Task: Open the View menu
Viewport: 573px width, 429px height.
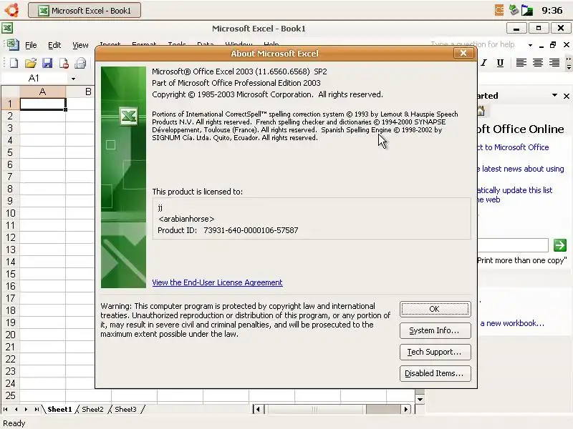Action: (x=80, y=45)
